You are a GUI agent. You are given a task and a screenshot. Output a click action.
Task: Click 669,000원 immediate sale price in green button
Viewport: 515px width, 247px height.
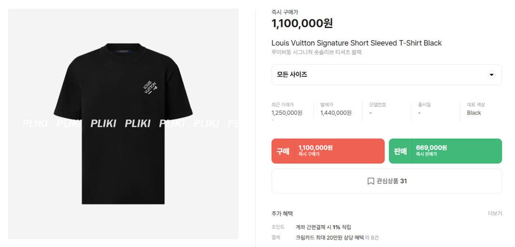(431, 148)
